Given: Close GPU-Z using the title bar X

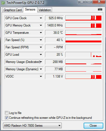Looking at the screenshot, I should (x=99, y=2).
